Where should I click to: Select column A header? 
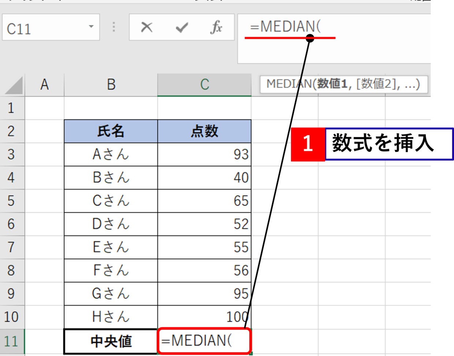point(44,85)
